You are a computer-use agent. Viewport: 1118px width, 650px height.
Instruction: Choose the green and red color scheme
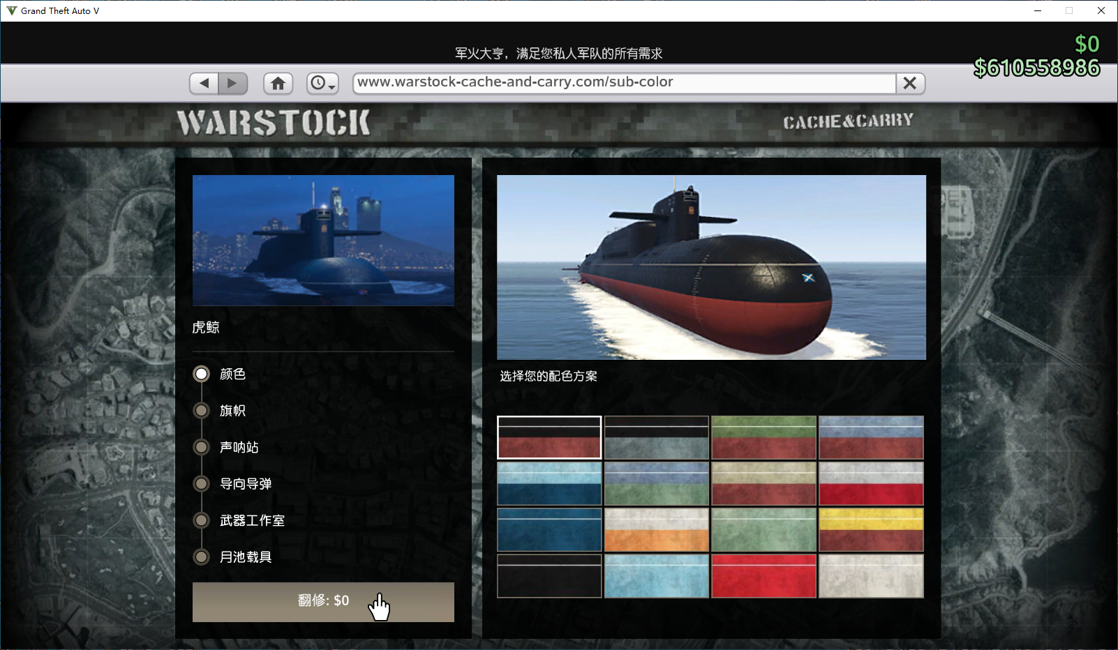[764, 438]
